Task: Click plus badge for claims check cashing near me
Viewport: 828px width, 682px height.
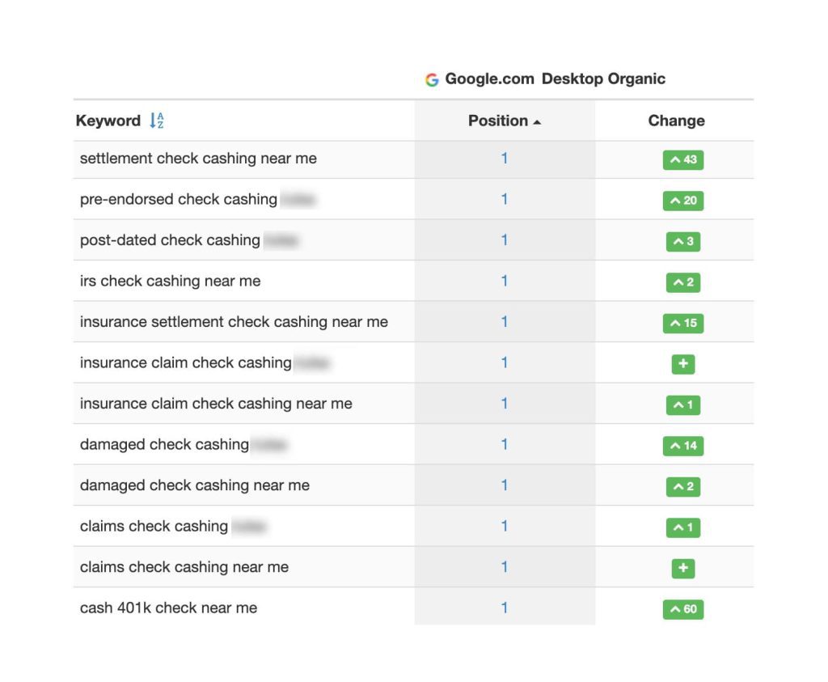Action: point(683,568)
